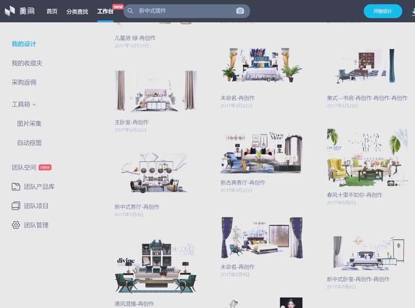The width and height of the screenshot is (415, 308).
Task: Click the 美间 logo icon
Action: pyautogui.click(x=10, y=11)
